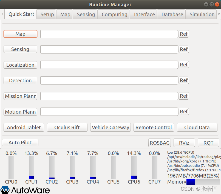Enable the Localization module
This screenshot has height=194, width=221.
tap(20, 65)
